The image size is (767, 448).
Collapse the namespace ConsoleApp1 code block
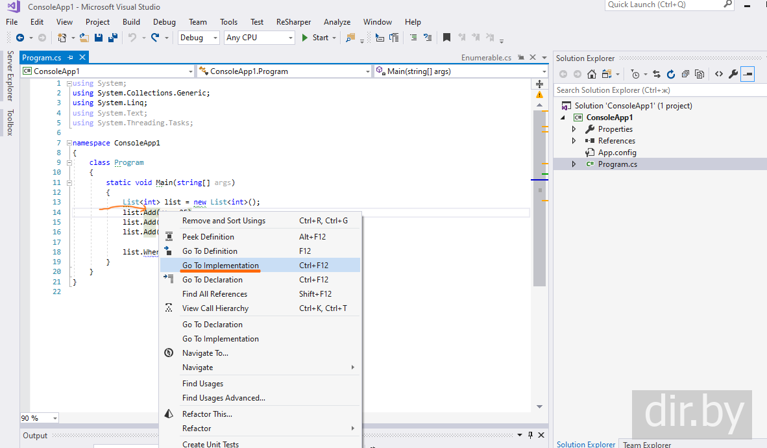(x=69, y=143)
